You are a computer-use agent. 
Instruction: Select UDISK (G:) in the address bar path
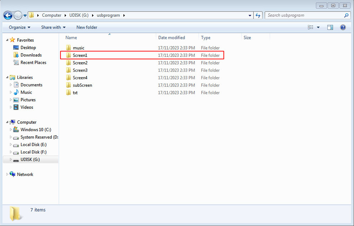(79, 15)
